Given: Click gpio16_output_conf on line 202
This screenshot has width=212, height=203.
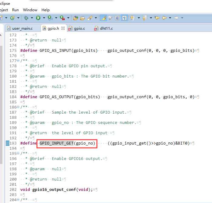Looking at the screenshot, I should (54, 189).
